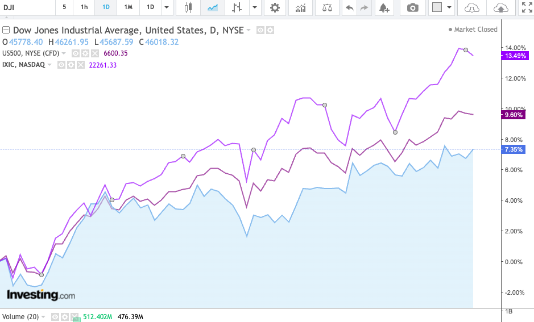Screen dimensions: 534x322
Task: Select the 1h timeframe
Action: click(84, 7)
